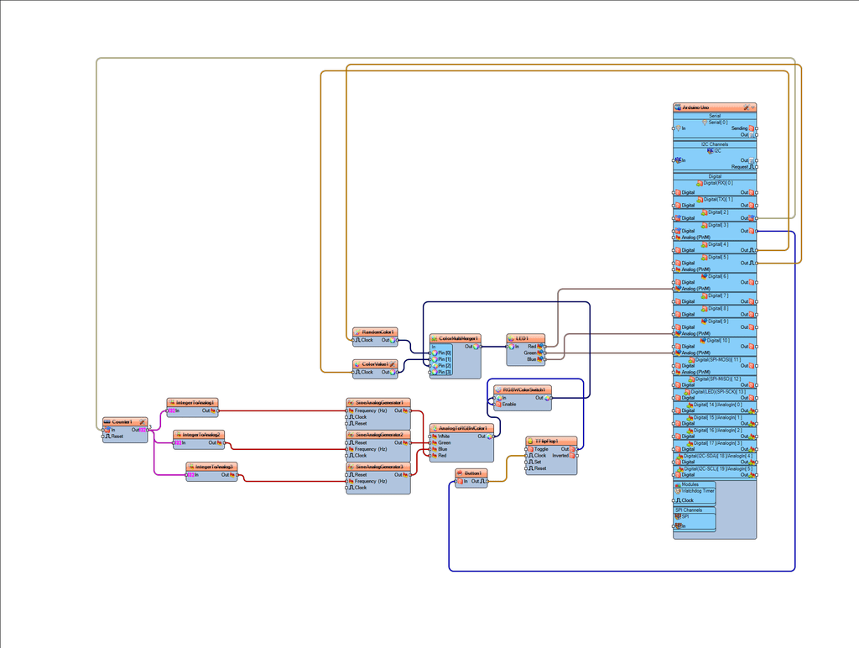Open the Arduino Uno tools wrench icon
Image resolution: width=859 pixels, height=648 pixels.
(x=746, y=108)
